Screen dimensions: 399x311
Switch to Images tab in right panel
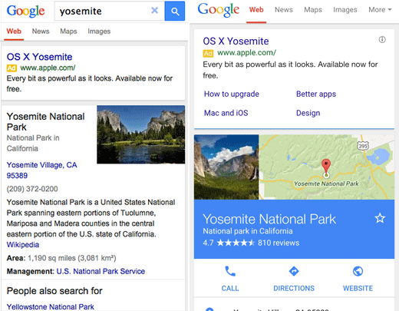(x=345, y=10)
